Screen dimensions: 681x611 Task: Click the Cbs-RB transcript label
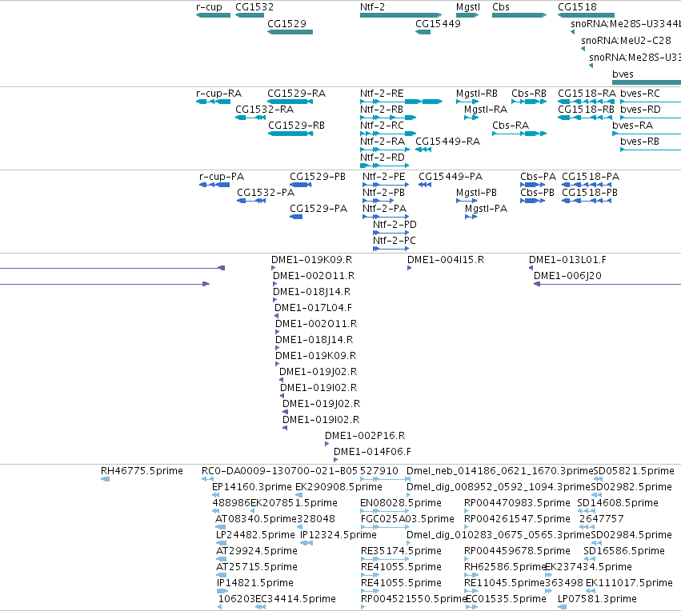529,94
